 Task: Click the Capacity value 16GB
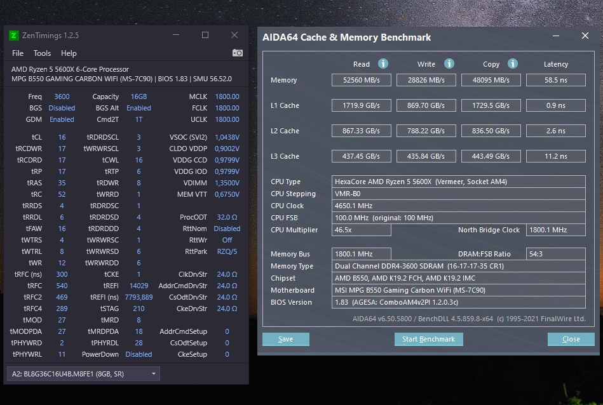coord(139,96)
